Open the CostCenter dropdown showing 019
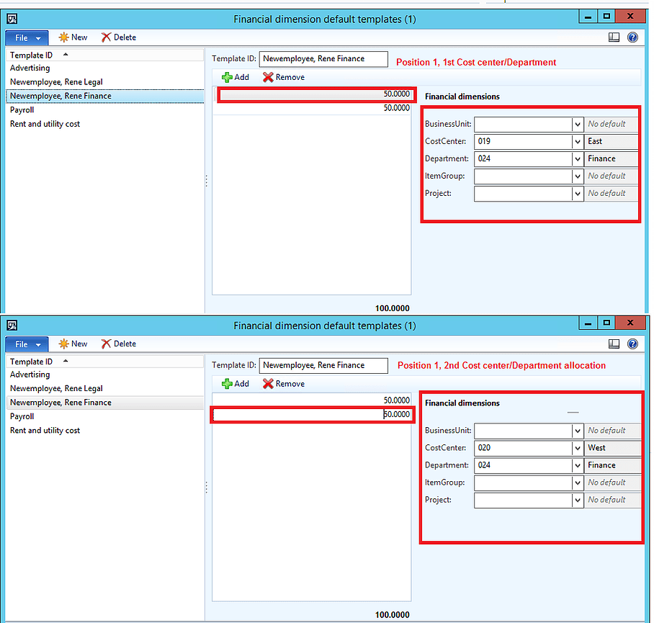Screen dimensions: 654x623 click(x=579, y=141)
